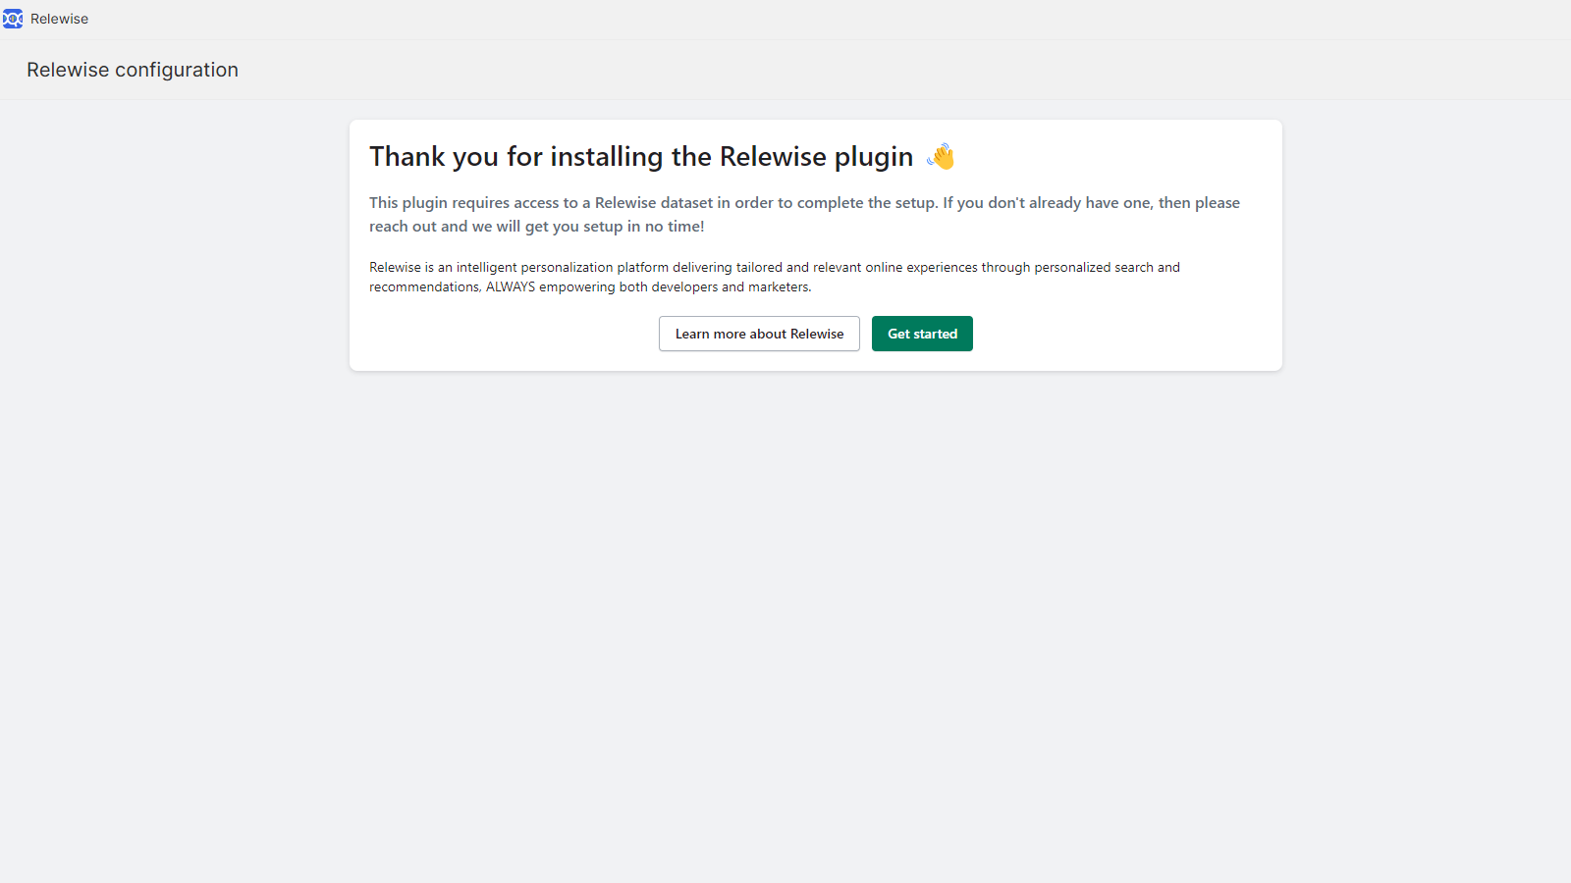Click the phrase "reach out" in the paragraph
The image size is (1571, 883).
point(403,227)
